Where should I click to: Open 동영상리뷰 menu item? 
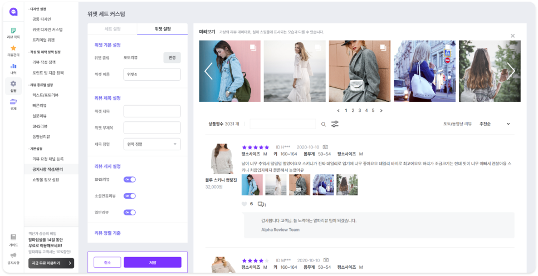(x=42, y=136)
